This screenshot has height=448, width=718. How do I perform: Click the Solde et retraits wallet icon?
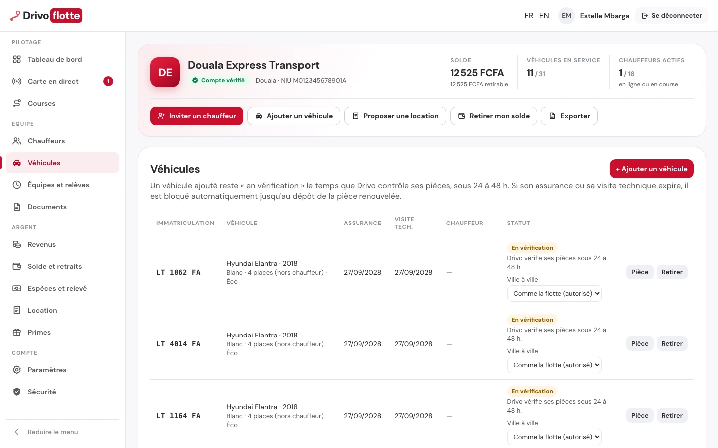click(17, 266)
